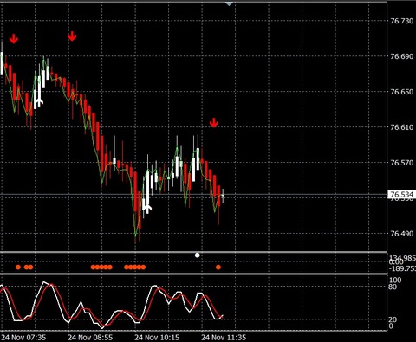Select the red sell arrow near 11:35

click(x=213, y=122)
